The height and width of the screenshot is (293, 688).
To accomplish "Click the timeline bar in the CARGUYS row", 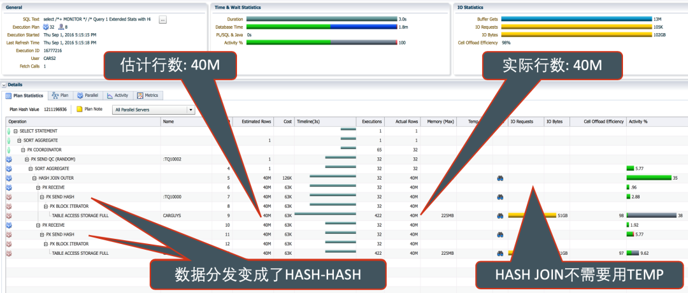I will 325,215.
